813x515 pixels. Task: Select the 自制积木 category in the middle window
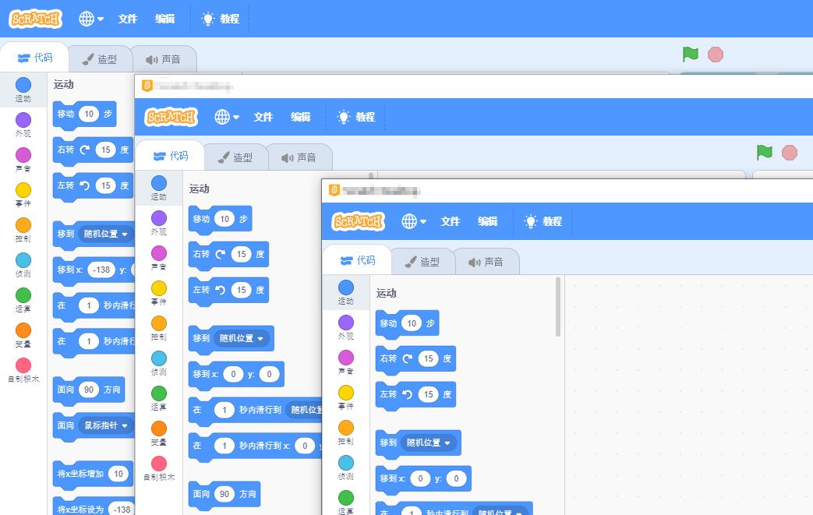point(159,469)
